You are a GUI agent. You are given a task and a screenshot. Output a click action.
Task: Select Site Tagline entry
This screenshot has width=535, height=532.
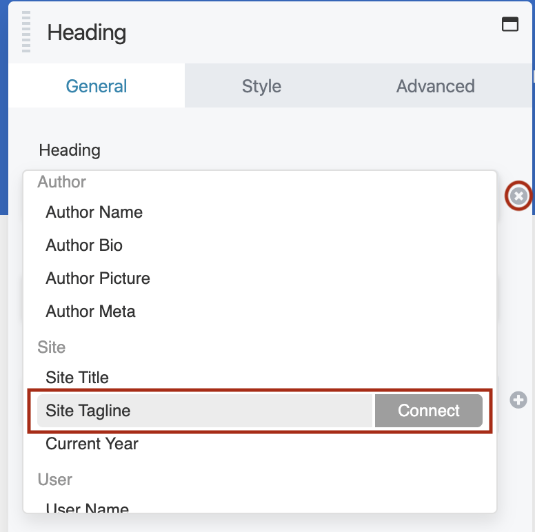(88, 411)
